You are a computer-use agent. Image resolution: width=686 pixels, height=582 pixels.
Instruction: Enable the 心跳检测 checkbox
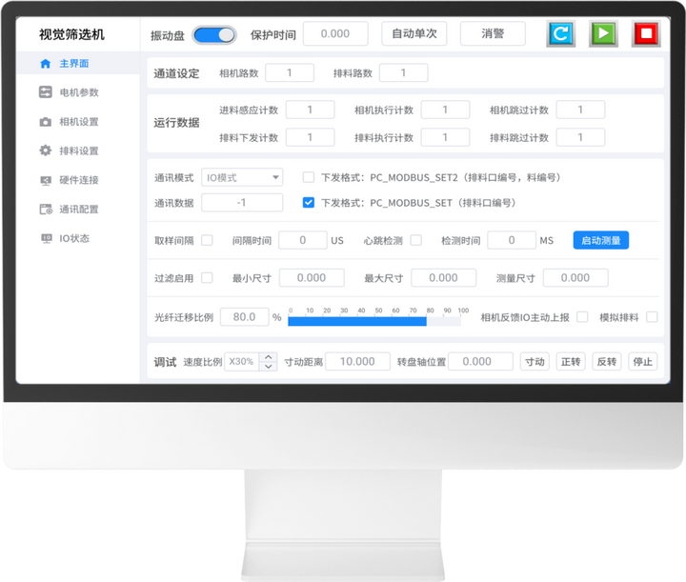(x=416, y=240)
